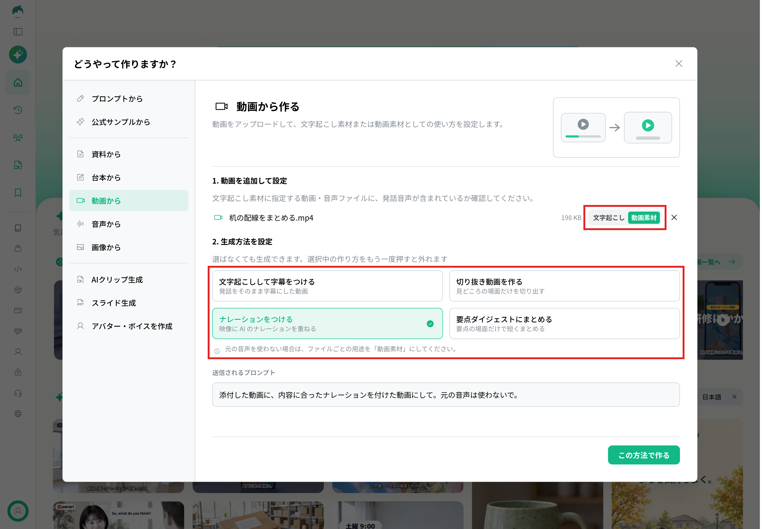Viewport: 762px width, 529px height.
Task: Open the team members icon in sidebar
Action: [18, 138]
